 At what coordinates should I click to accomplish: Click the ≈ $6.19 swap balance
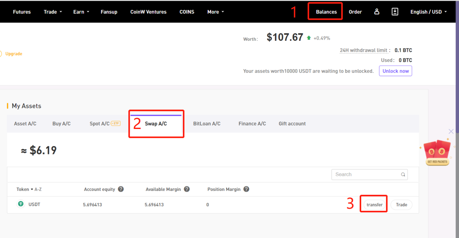point(39,150)
